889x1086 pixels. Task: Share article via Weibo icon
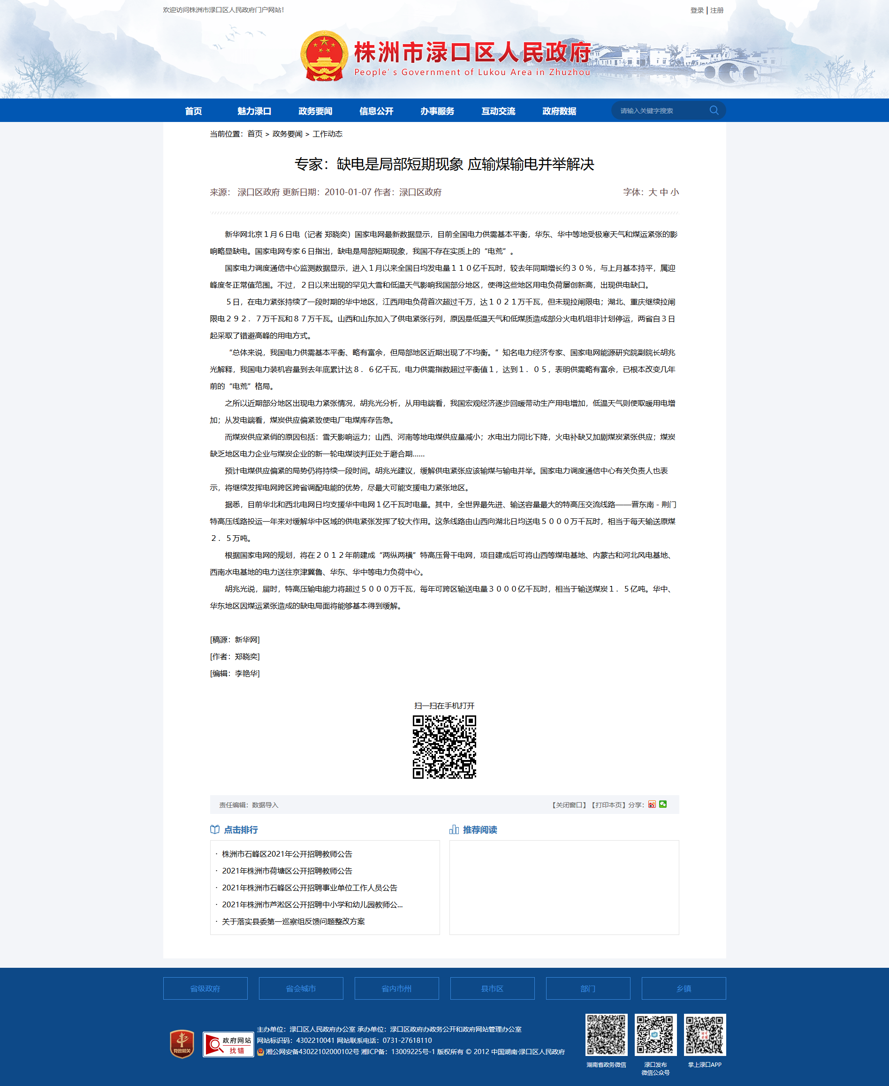tap(652, 805)
